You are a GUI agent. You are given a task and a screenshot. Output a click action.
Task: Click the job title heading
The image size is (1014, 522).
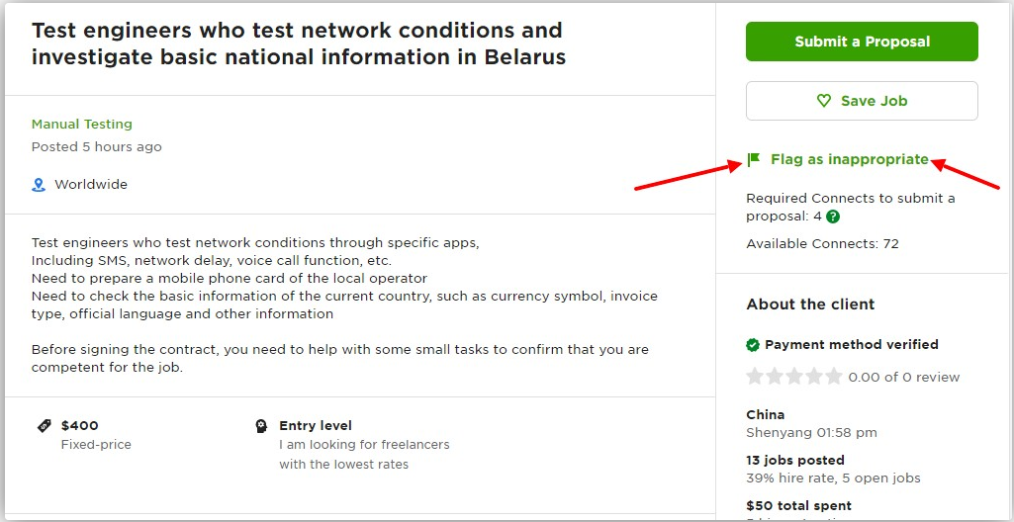point(299,43)
